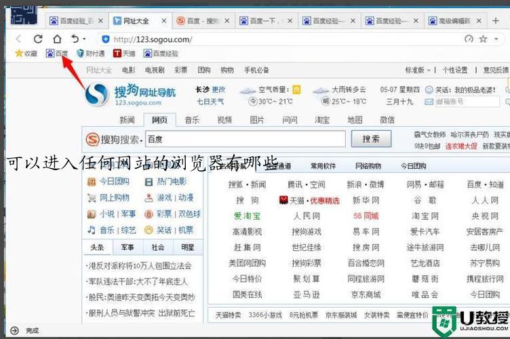
Task: Click the 网上购物 cart icon
Action: pos(92,197)
